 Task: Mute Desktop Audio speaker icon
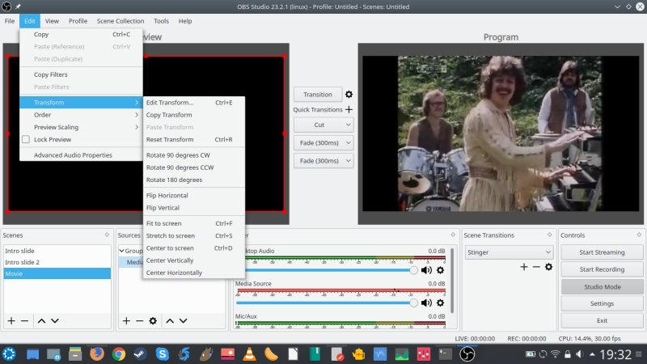(426, 270)
